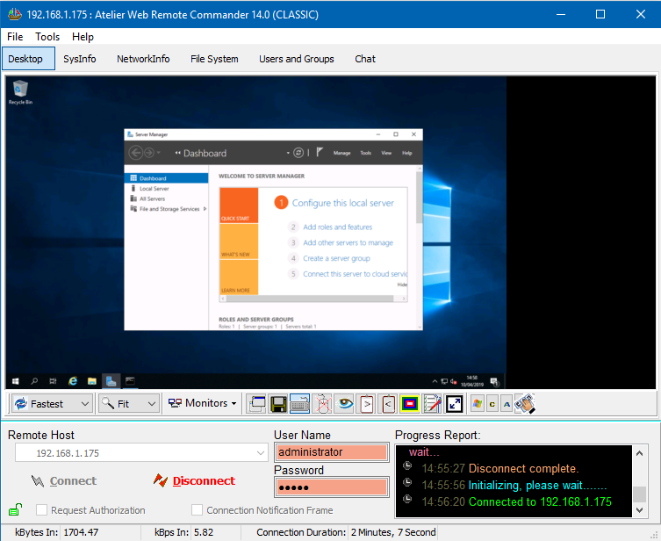The height and width of the screenshot is (541, 661).
Task: Enable the Request Authorization checkbox
Action: pyautogui.click(x=41, y=510)
